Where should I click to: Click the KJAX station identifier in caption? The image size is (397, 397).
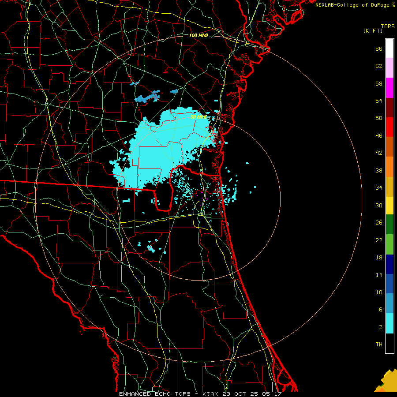pyautogui.click(x=211, y=394)
